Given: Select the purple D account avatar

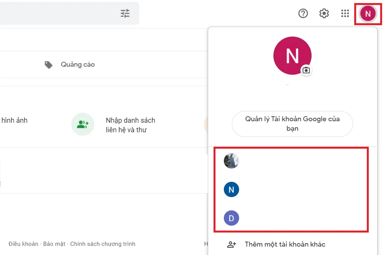Looking at the screenshot, I should 231,218.
